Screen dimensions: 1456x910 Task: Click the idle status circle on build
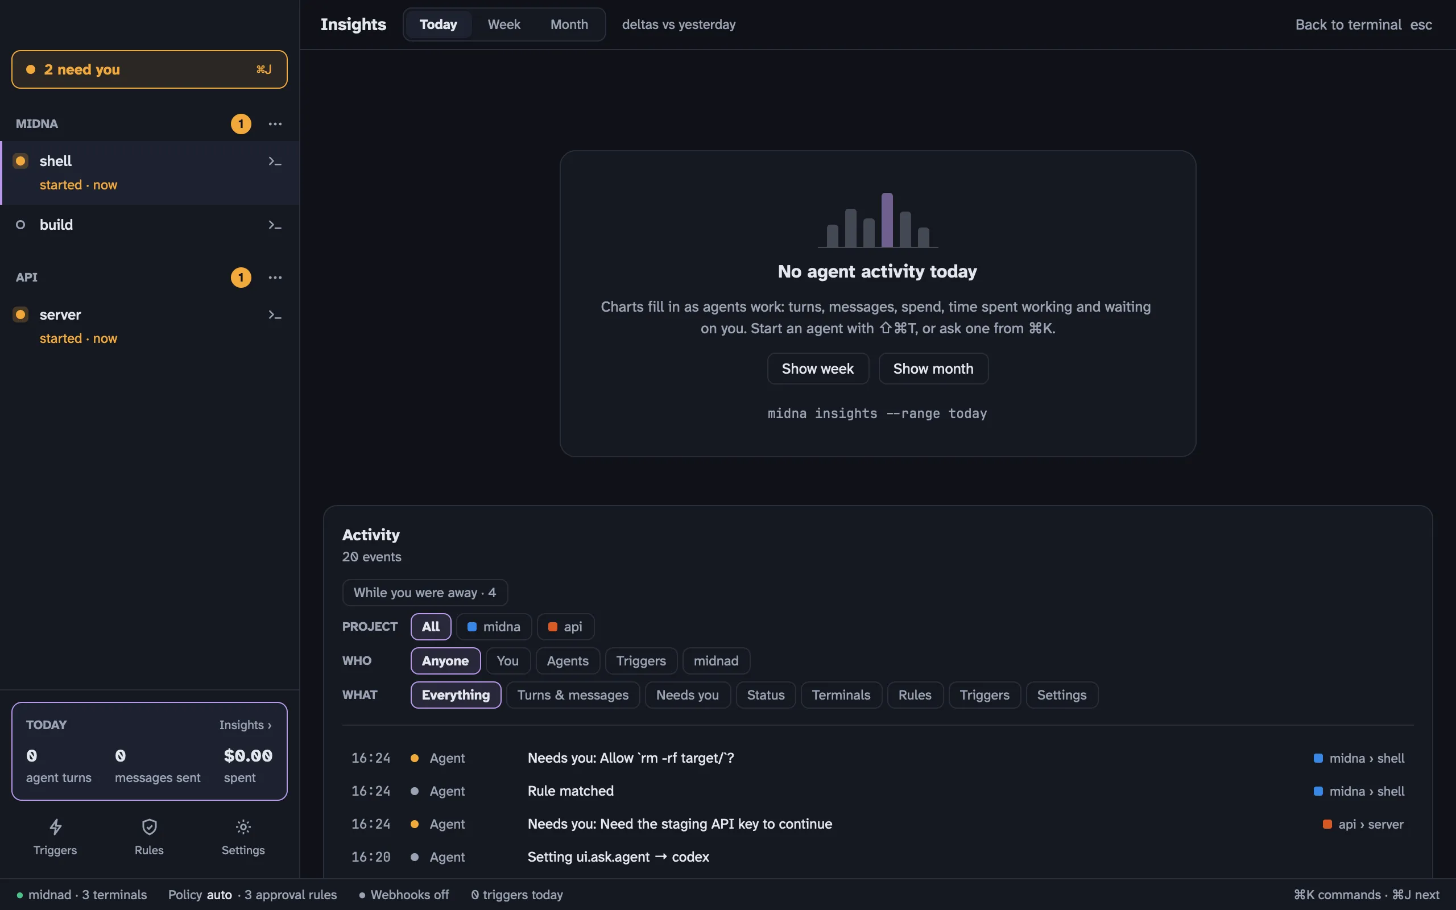(20, 225)
